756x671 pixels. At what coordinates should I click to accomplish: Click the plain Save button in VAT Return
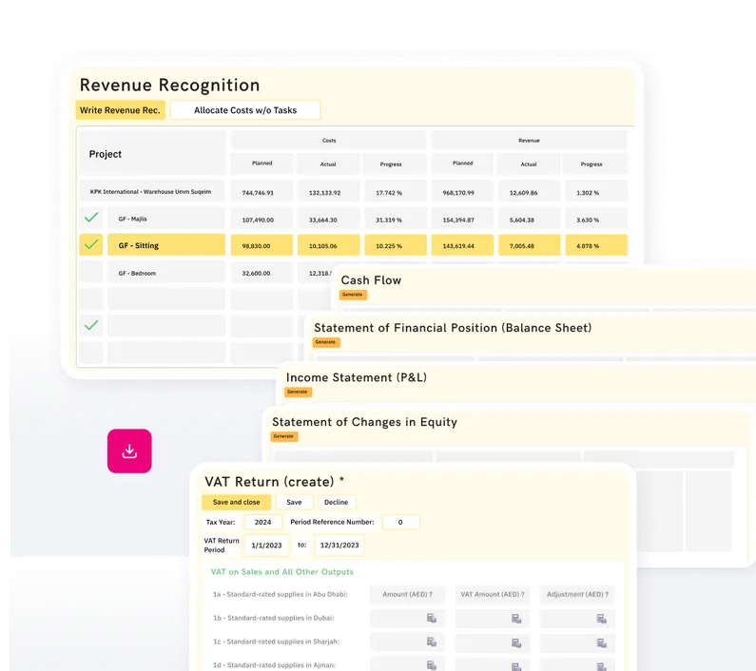pyautogui.click(x=294, y=502)
